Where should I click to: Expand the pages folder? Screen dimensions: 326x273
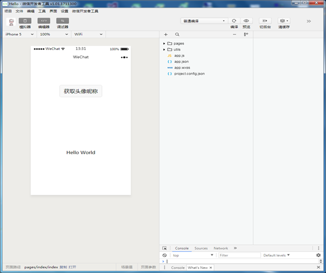[164, 44]
